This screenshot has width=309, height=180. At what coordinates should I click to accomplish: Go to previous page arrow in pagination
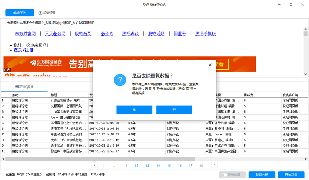(x=95, y=165)
